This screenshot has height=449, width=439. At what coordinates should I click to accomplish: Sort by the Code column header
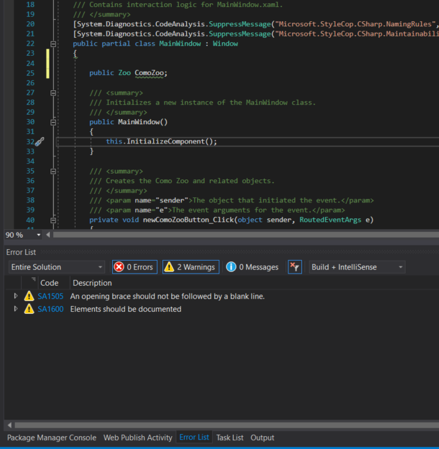coord(49,283)
